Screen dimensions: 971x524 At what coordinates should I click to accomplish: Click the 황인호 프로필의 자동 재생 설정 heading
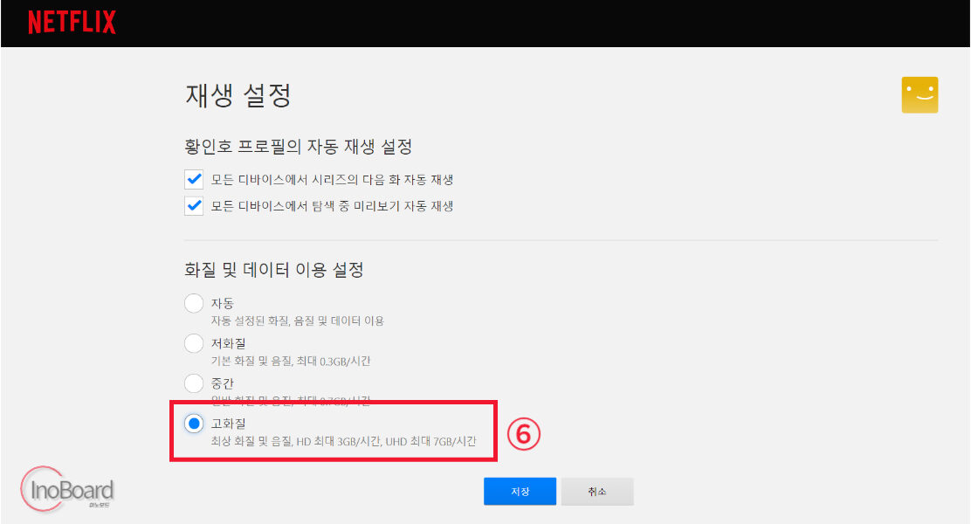pyautogui.click(x=298, y=147)
